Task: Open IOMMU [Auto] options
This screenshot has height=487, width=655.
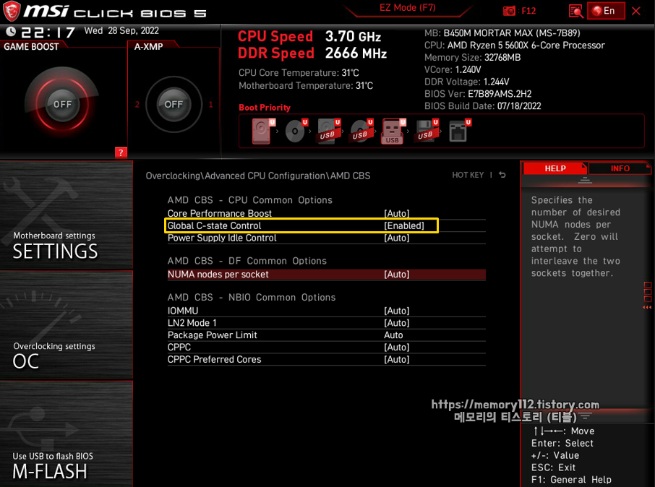Action: pos(326,310)
